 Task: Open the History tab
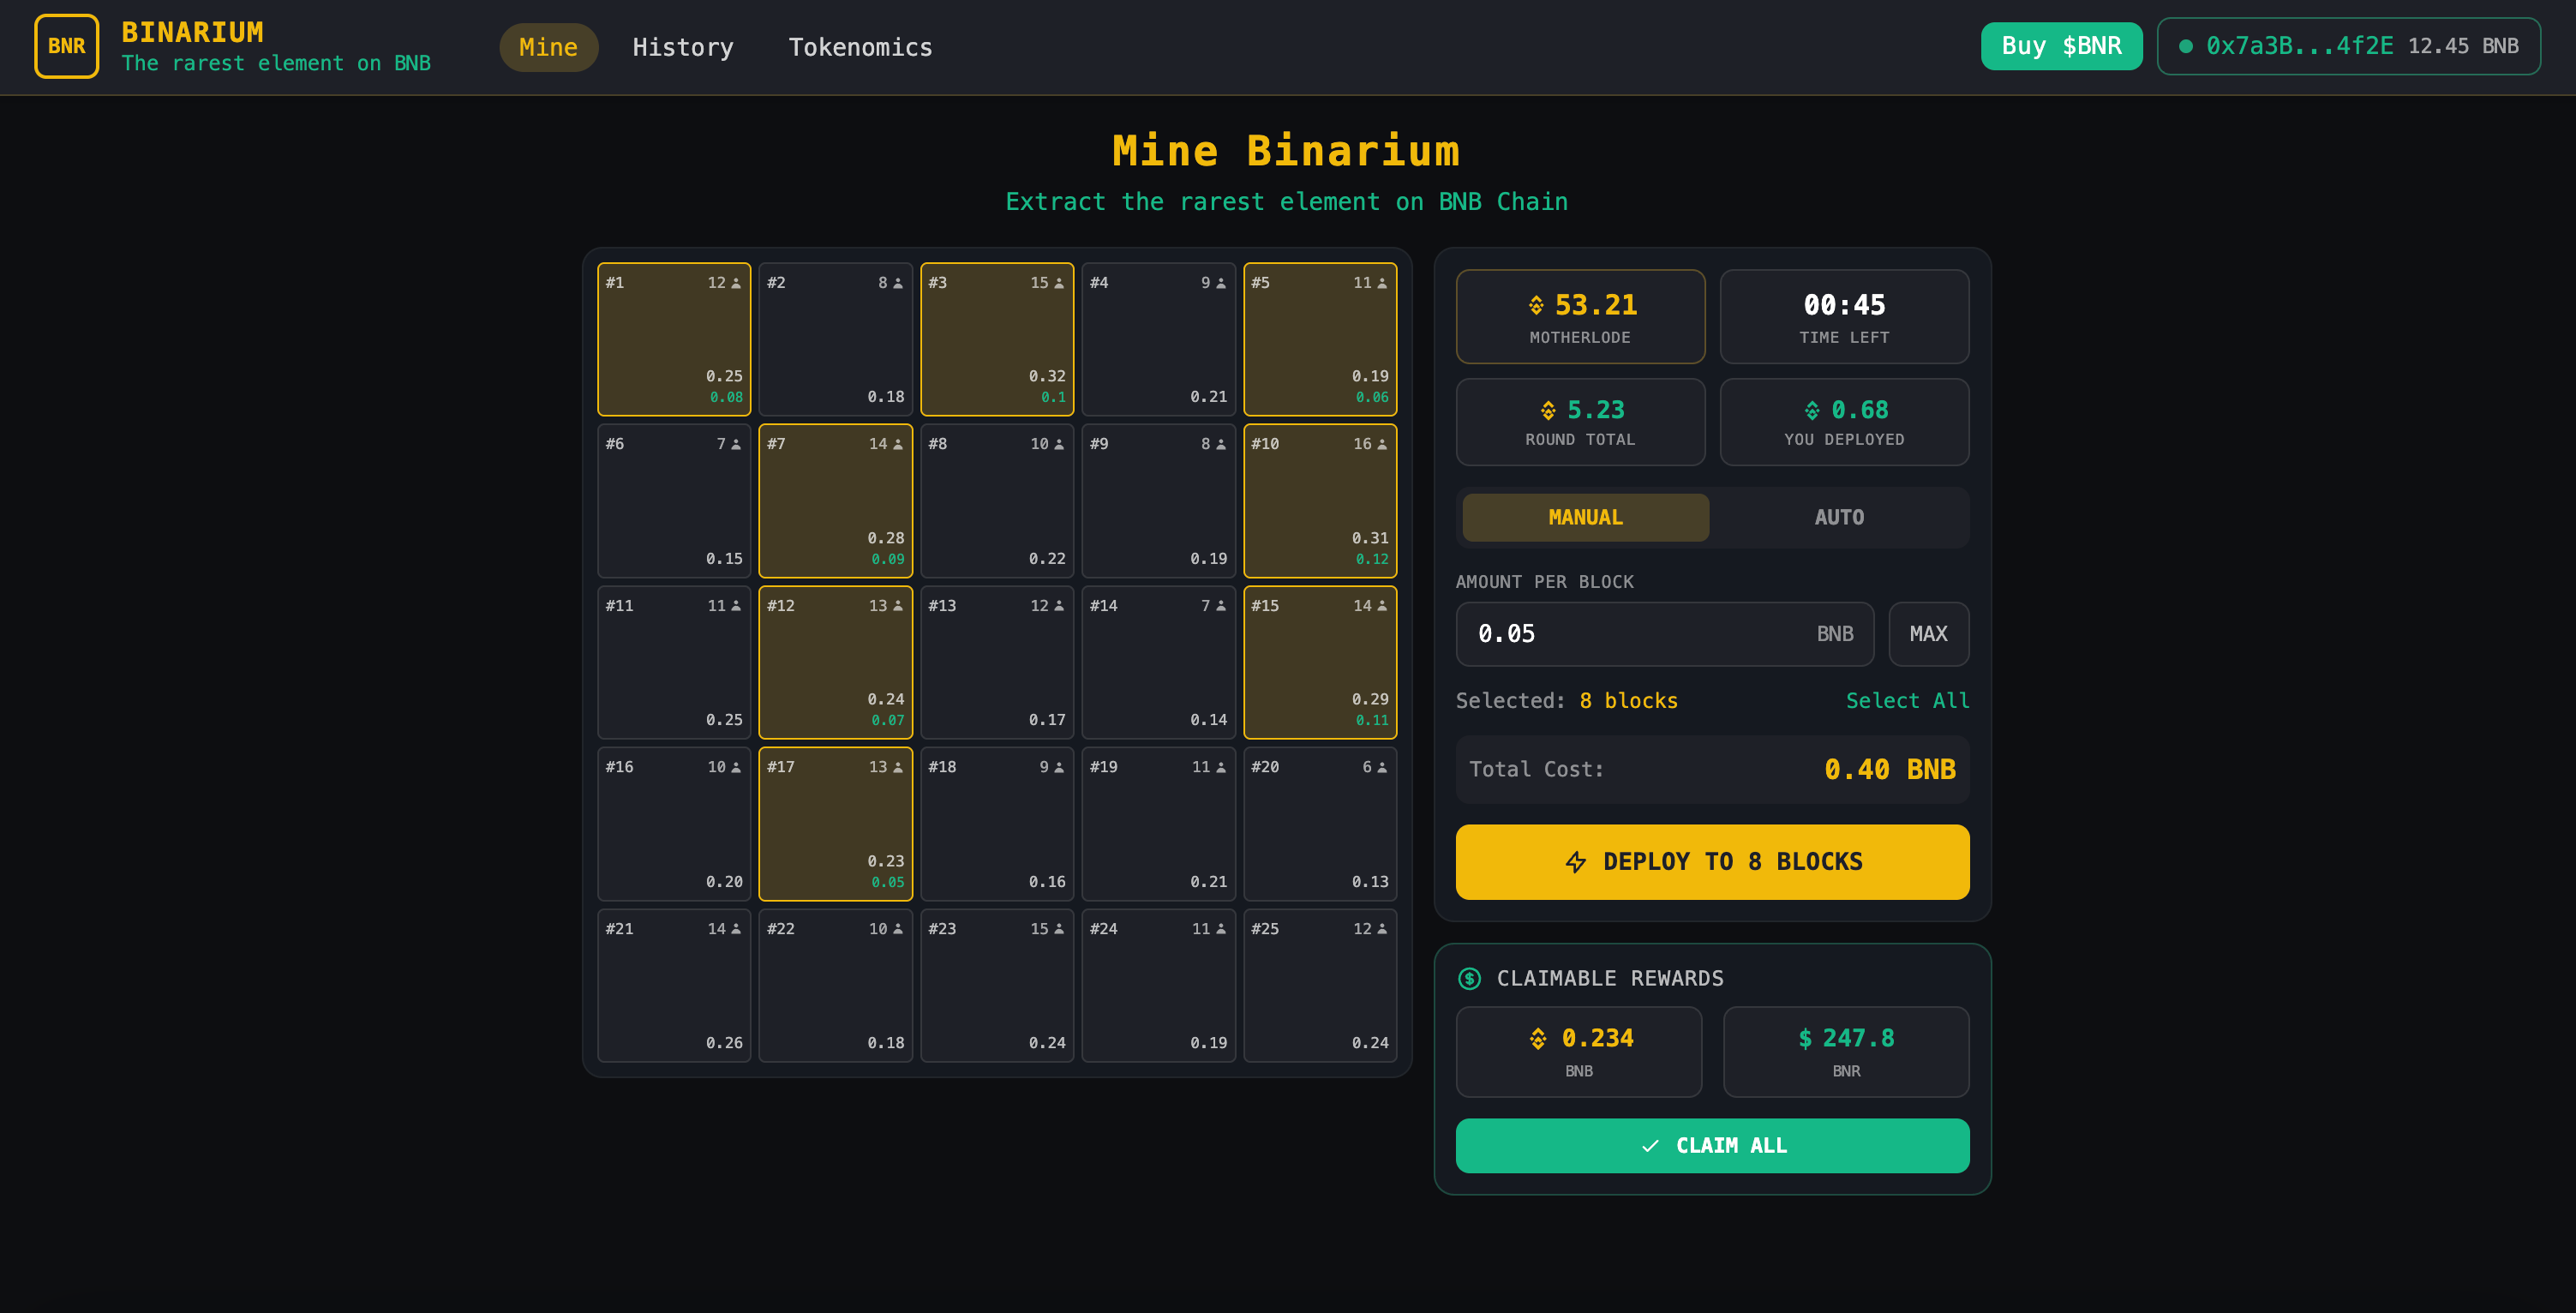pos(683,47)
